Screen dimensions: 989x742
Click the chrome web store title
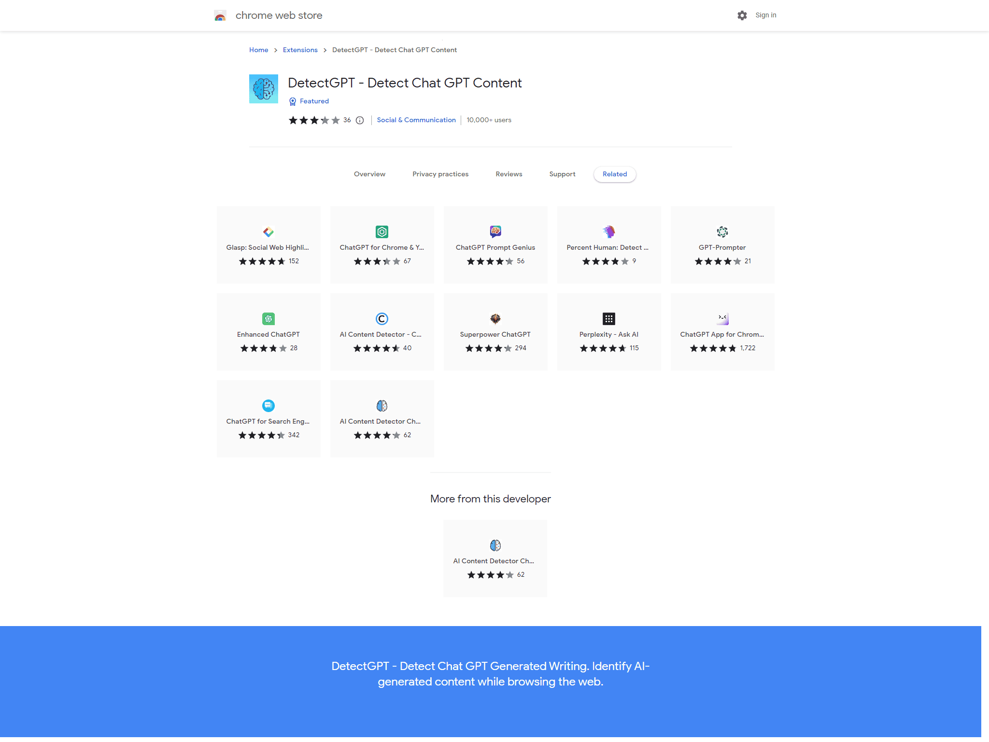[279, 15]
